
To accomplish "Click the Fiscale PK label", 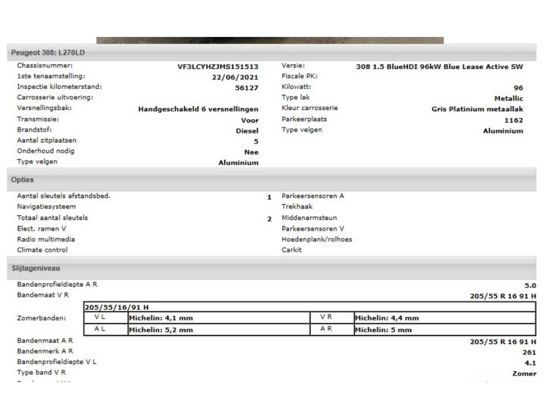I will coord(299,76).
